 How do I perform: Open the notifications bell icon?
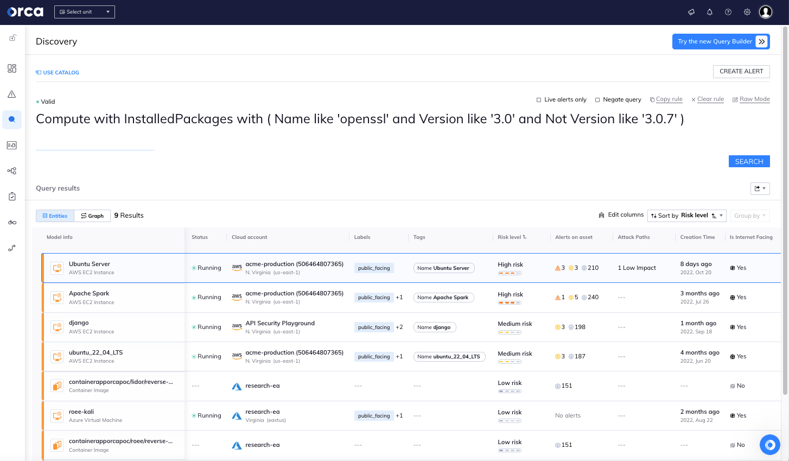pos(709,12)
